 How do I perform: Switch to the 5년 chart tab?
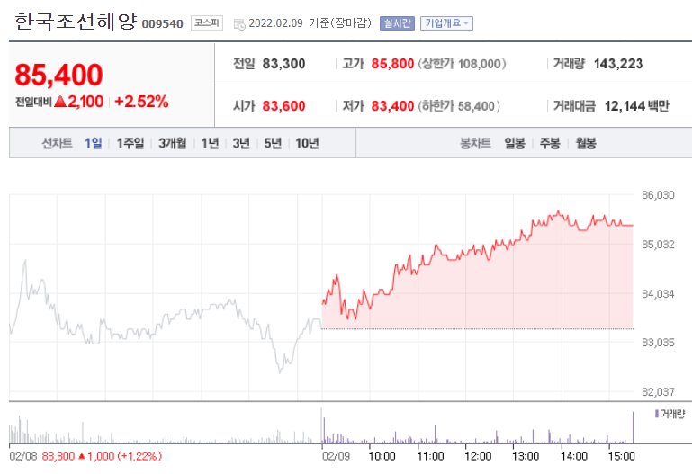(273, 143)
